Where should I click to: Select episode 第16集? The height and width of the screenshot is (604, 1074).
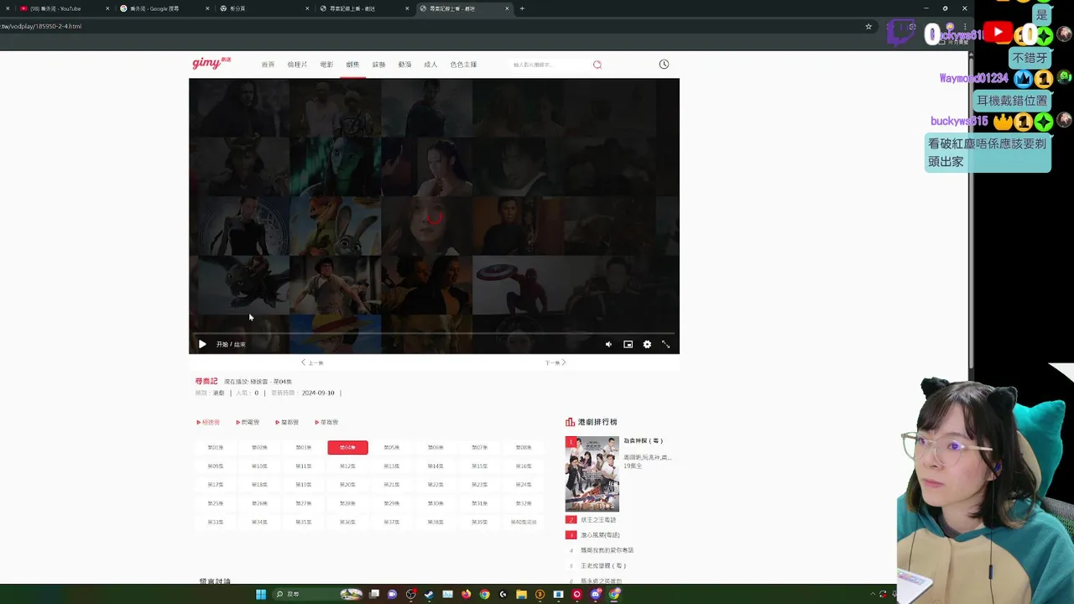pyautogui.click(x=524, y=466)
